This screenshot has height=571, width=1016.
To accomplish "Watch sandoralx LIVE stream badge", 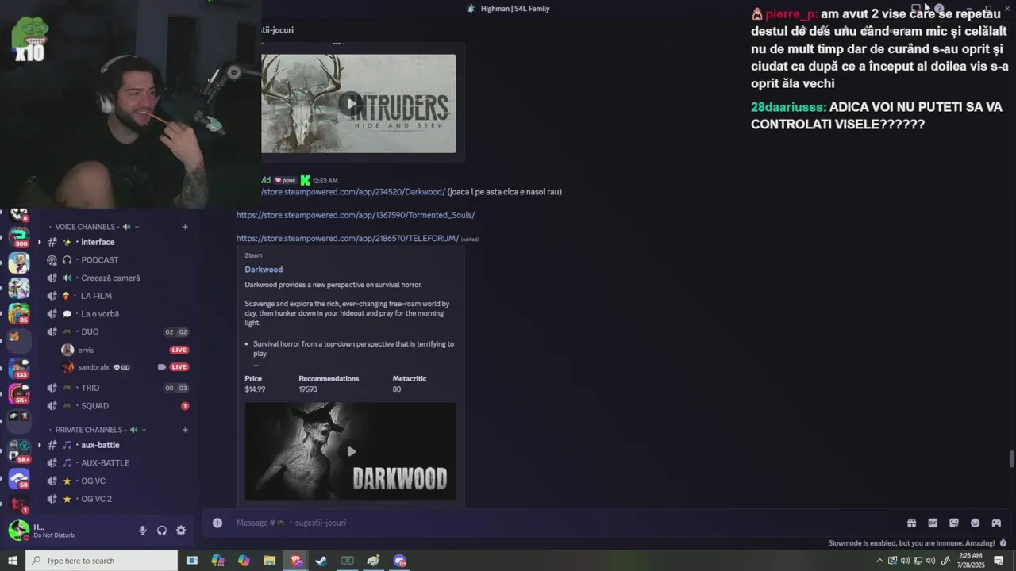I will pos(179,367).
